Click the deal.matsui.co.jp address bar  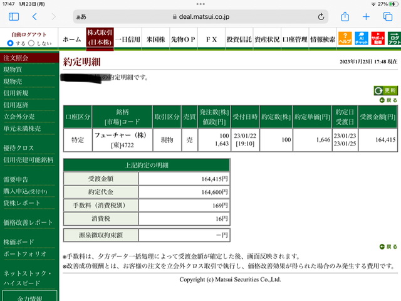[x=200, y=17]
